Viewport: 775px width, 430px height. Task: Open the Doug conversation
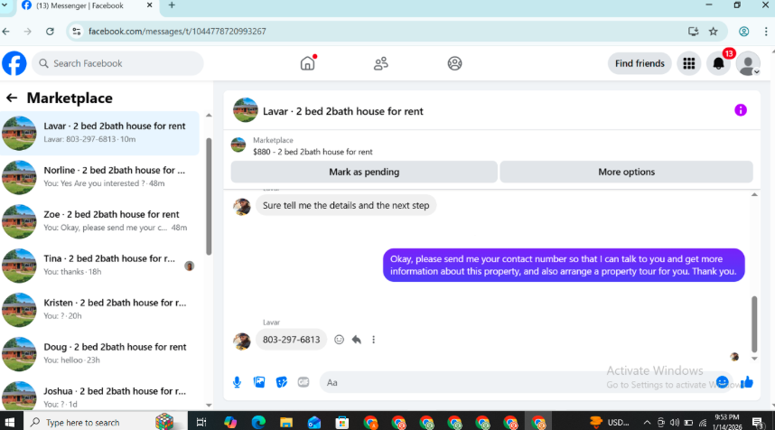[100, 353]
